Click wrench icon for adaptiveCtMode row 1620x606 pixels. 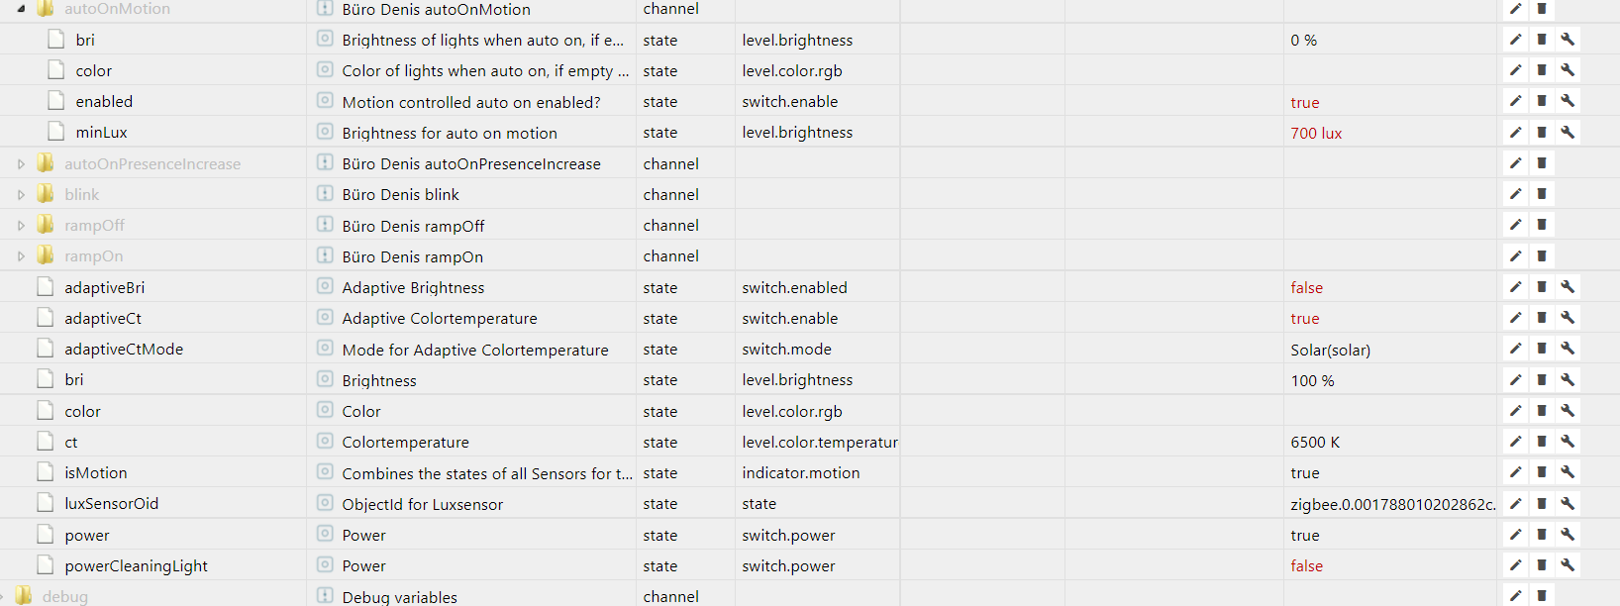pos(1568,349)
